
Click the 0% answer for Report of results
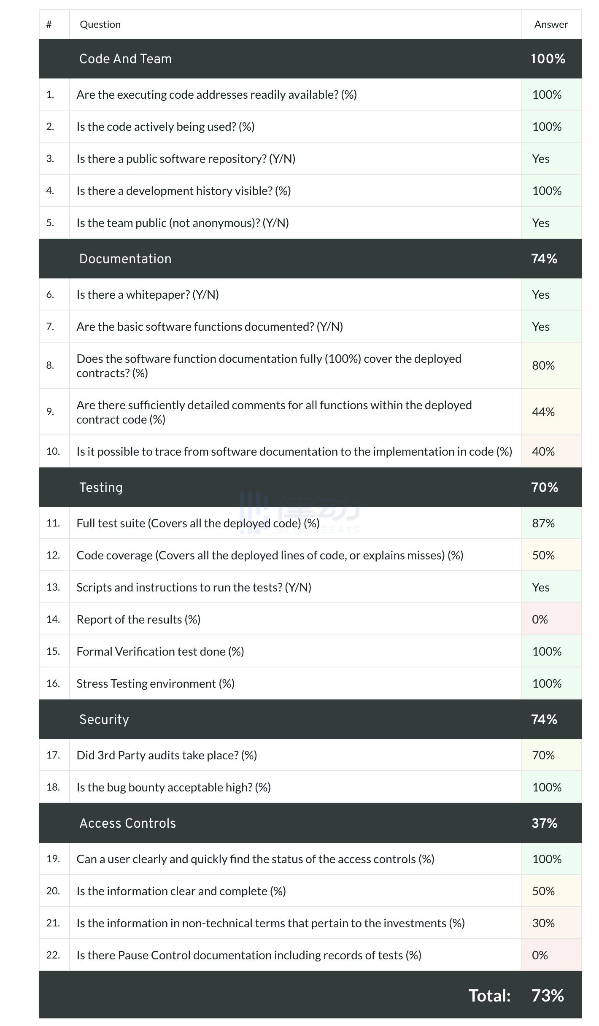540,619
